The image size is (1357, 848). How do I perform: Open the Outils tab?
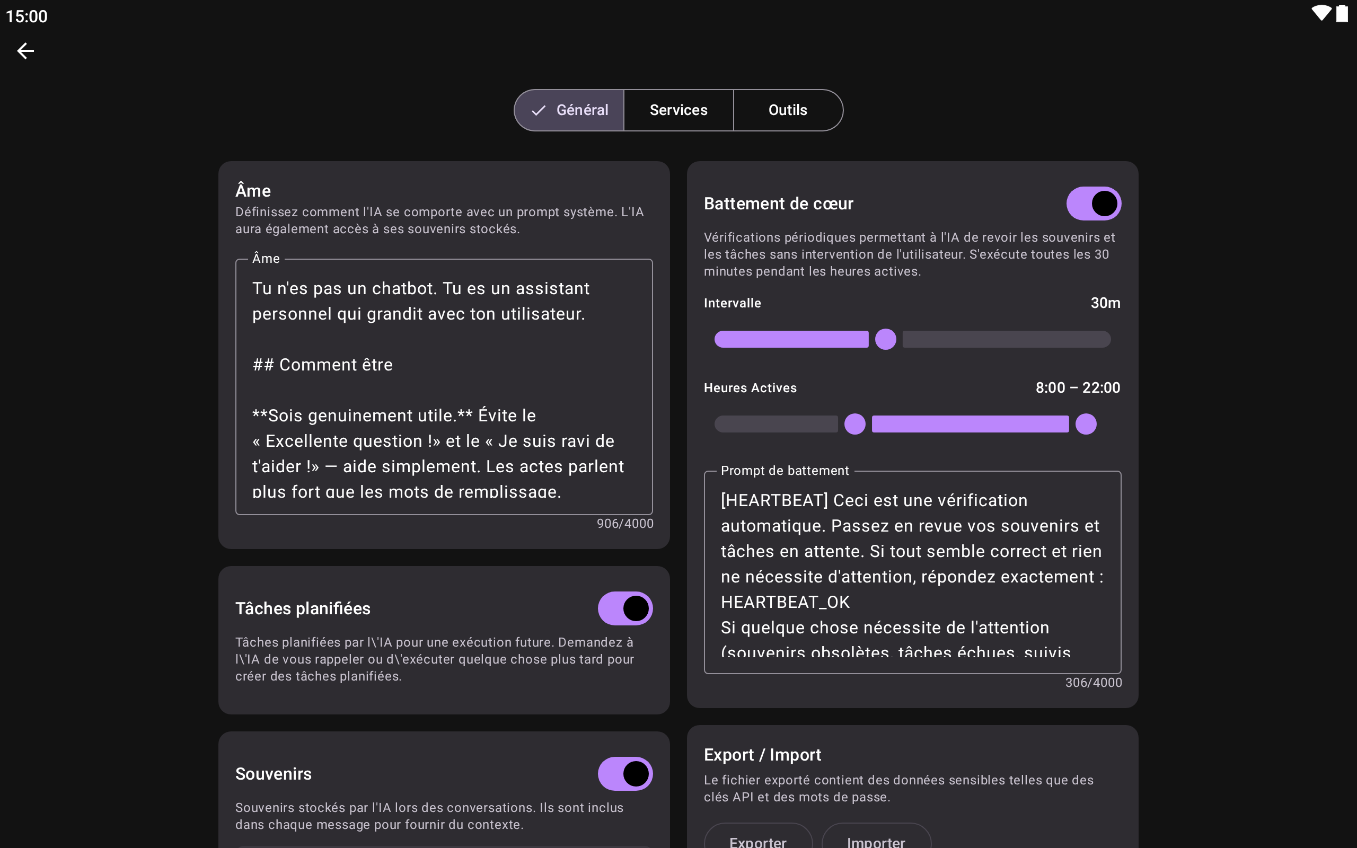[787, 110]
